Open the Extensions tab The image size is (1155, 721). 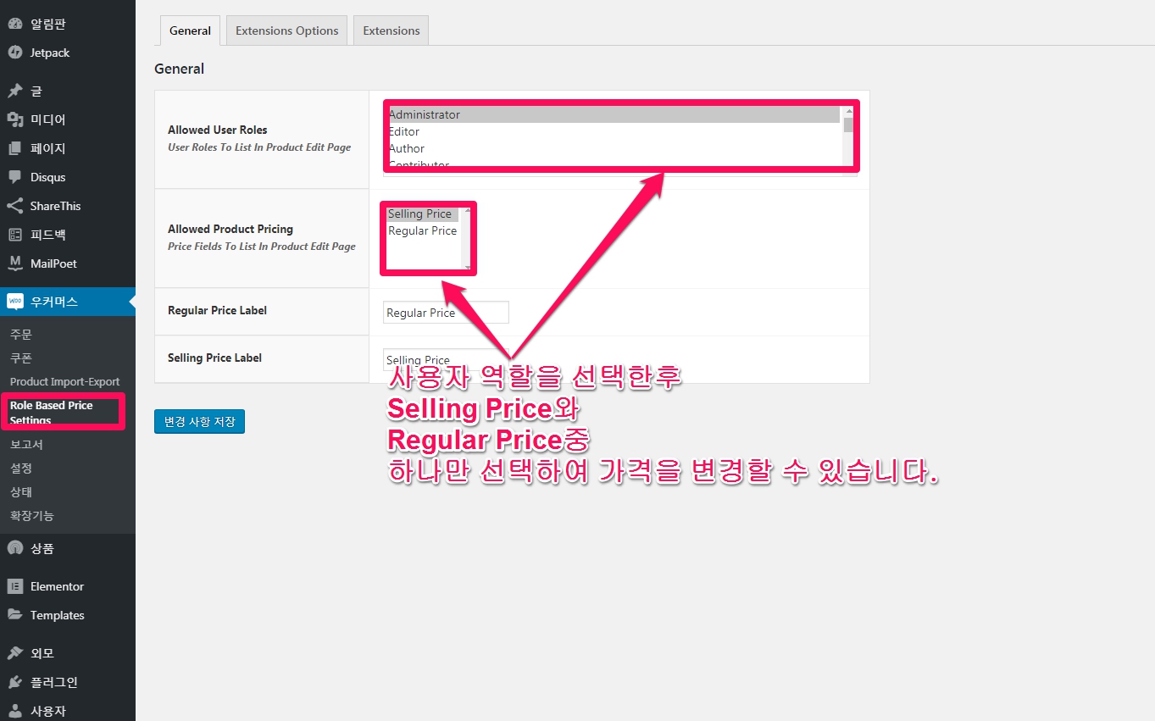(x=391, y=31)
